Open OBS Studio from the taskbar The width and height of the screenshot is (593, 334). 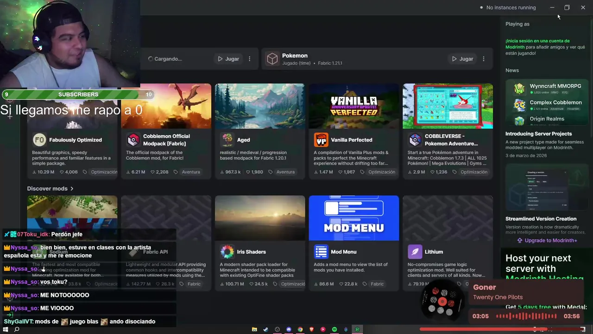pos(277,329)
